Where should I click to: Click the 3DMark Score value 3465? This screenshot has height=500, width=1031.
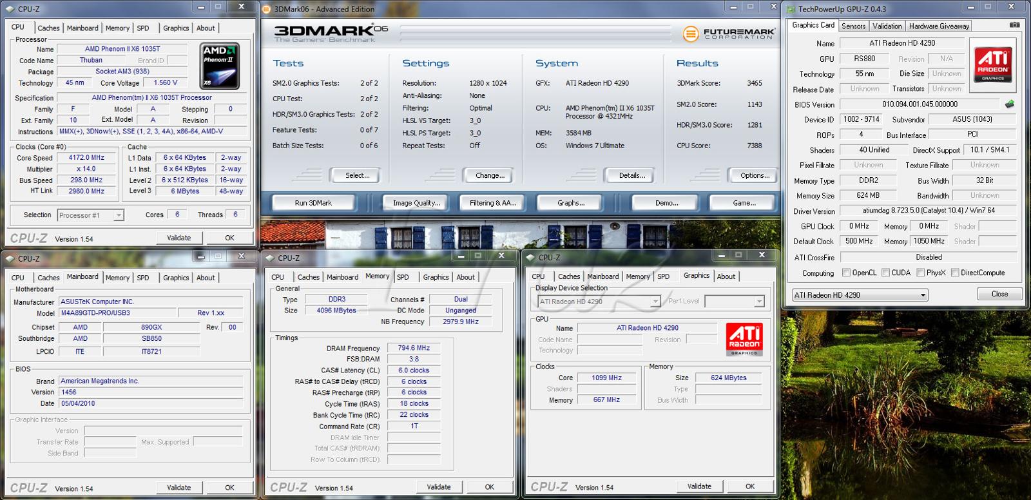[x=755, y=83]
